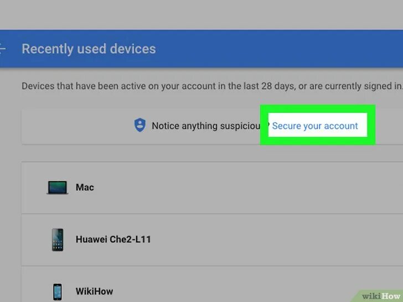This screenshot has height=302, width=403.
Task: Expand the Mac device entry row
Action: click(212, 188)
